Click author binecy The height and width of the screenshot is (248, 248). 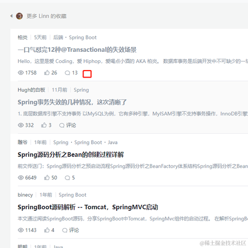[x=25, y=195]
